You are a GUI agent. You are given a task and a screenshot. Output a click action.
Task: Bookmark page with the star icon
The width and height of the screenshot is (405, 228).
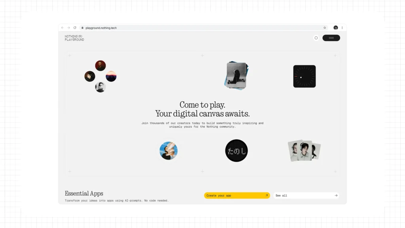tap(325, 28)
